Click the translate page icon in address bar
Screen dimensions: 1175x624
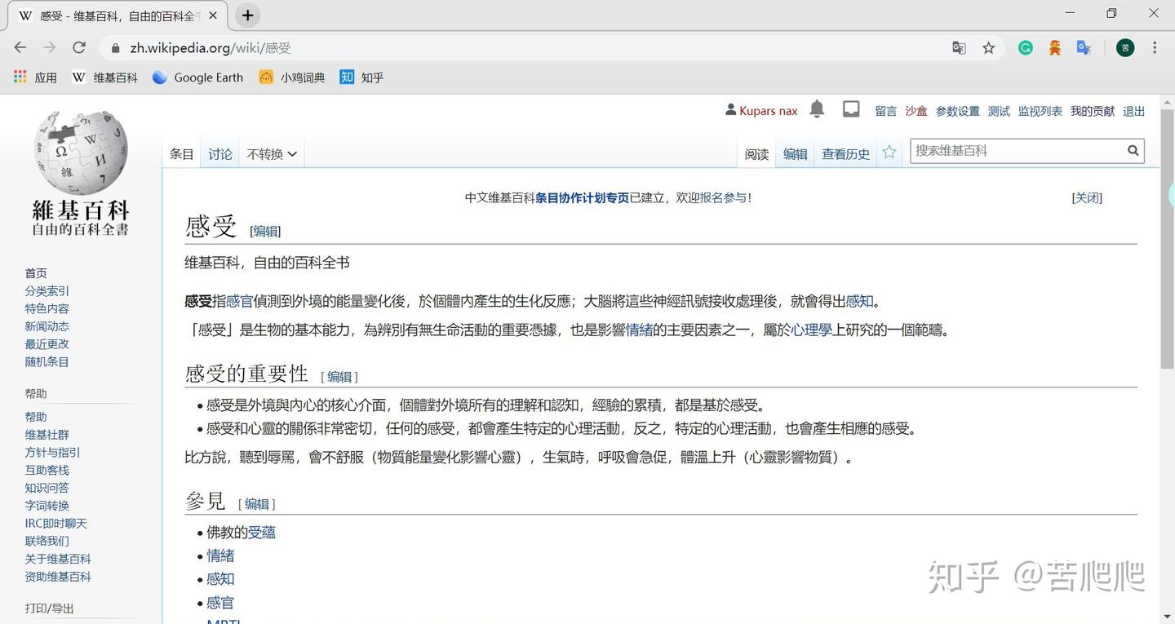[x=958, y=47]
